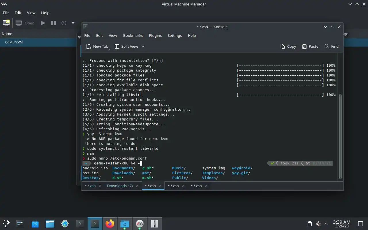The image size is (368, 230).
Task: Open Konsole Plugins menu
Action: (x=155, y=35)
